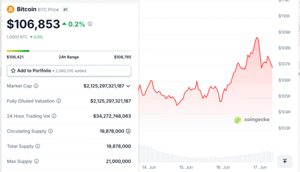This screenshot has height=172, width=300.
Task: Open the Max Supply info icon
Action: (36, 161)
